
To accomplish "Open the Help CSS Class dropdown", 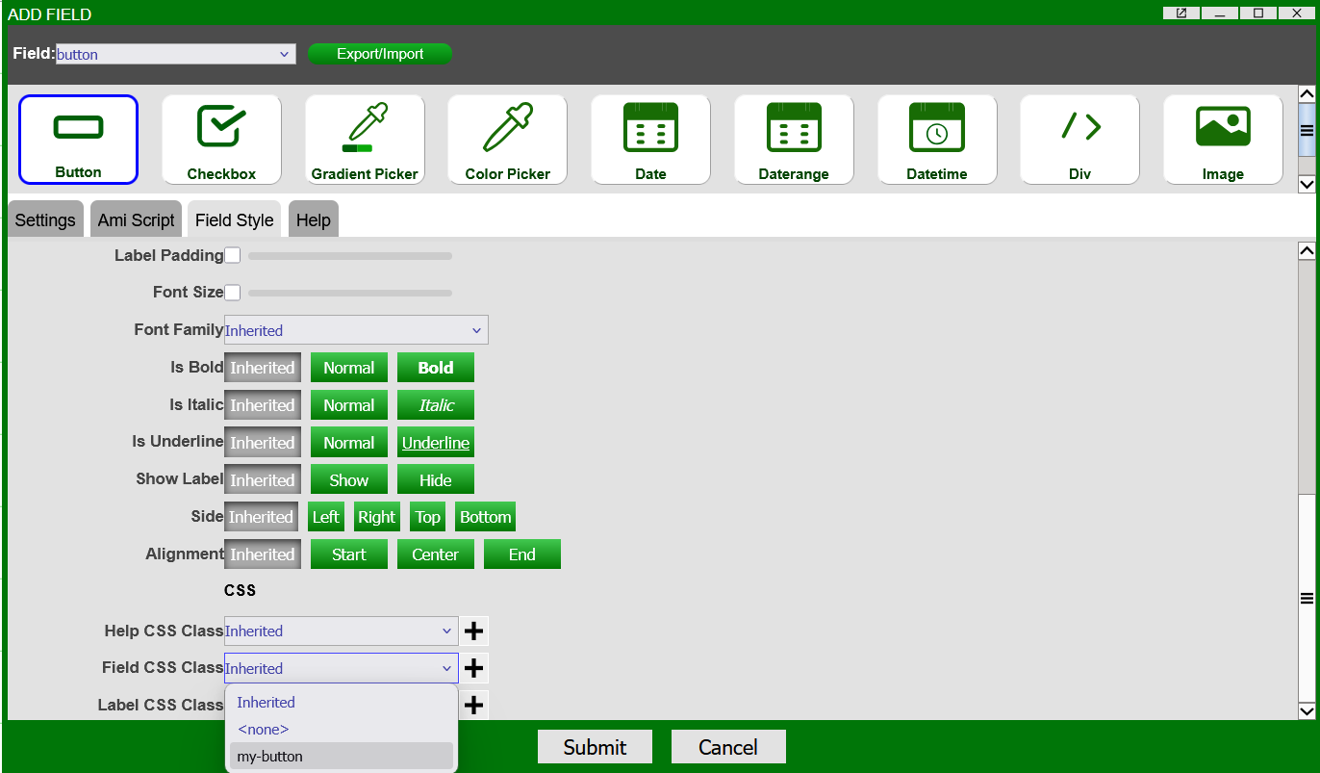I will (x=341, y=631).
